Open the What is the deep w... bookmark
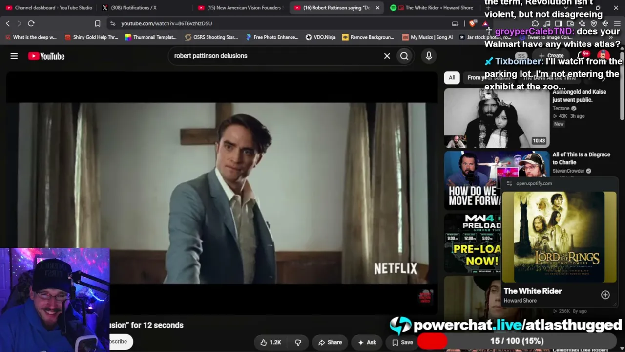The width and height of the screenshot is (625, 352). pos(31,37)
